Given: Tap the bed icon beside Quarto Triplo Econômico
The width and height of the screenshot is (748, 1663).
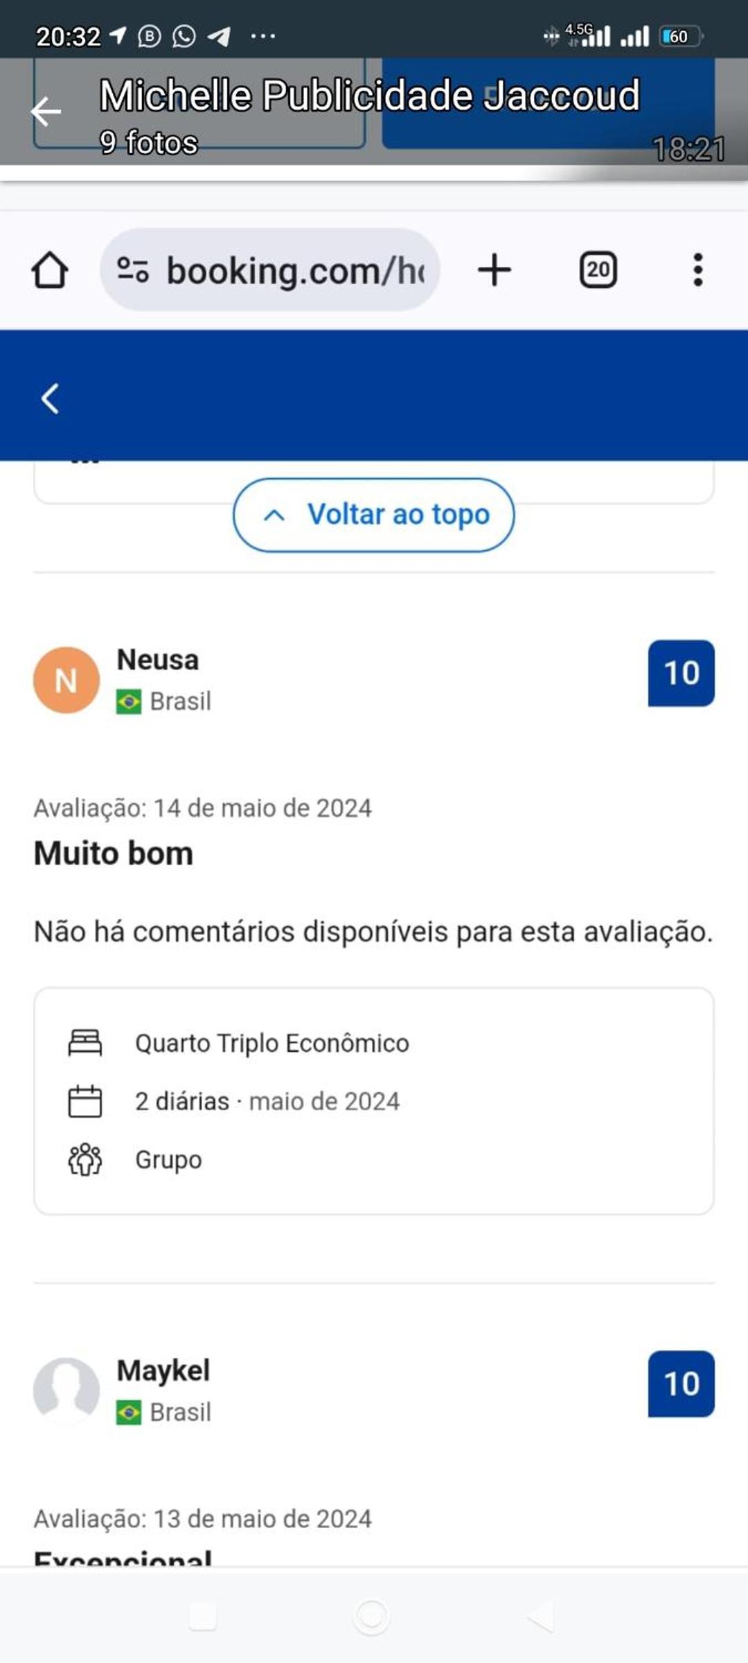Looking at the screenshot, I should point(85,1043).
